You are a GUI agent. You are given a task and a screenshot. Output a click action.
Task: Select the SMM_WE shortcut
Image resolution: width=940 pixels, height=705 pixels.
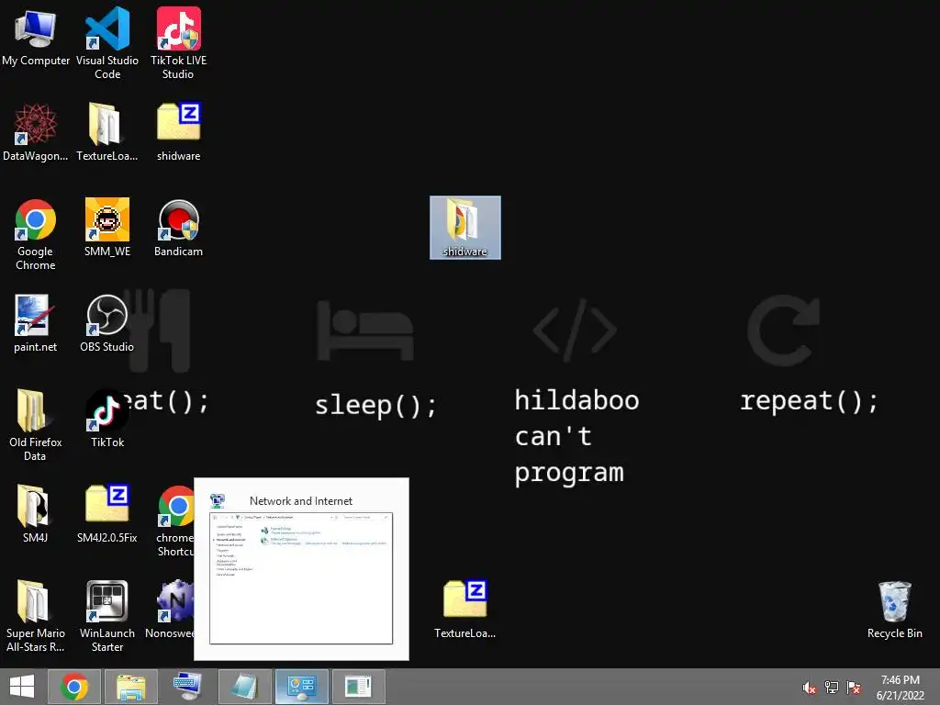[x=107, y=228]
